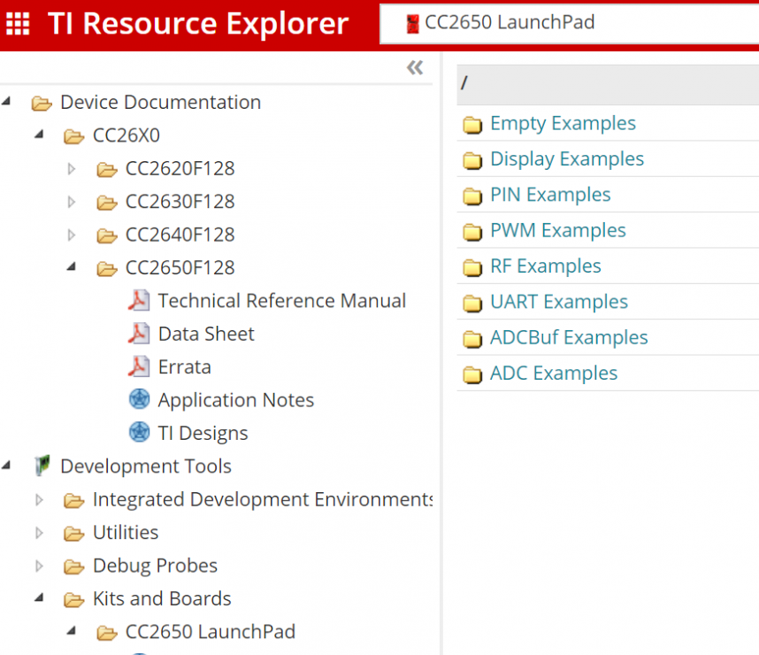The width and height of the screenshot is (759, 655).
Task: Open the RF Examples folder link
Action: point(545,266)
